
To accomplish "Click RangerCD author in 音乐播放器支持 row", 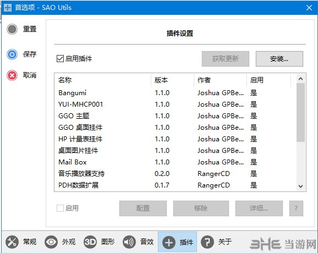I will (213, 174).
